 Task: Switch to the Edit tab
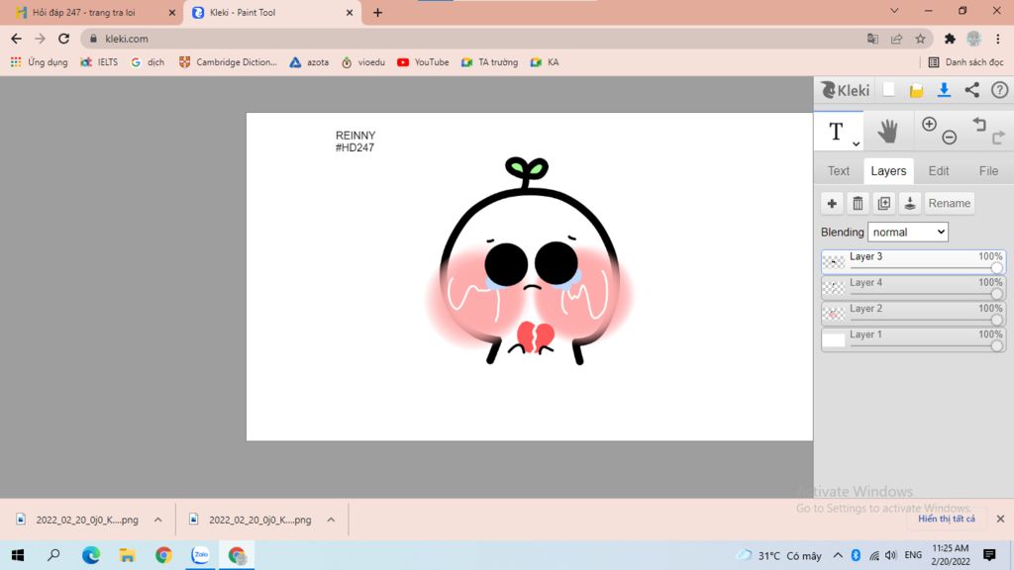coord(939,171)
